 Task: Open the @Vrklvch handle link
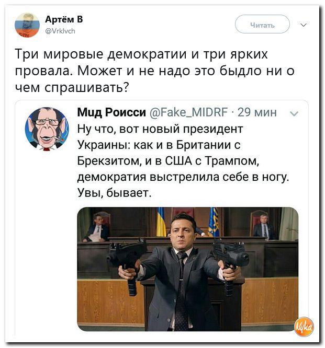60,31
